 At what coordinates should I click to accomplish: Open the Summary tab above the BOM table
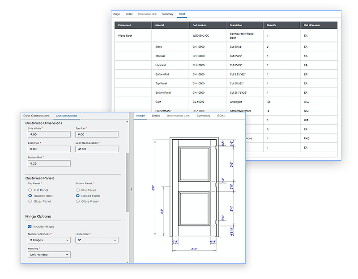(168, 14)
